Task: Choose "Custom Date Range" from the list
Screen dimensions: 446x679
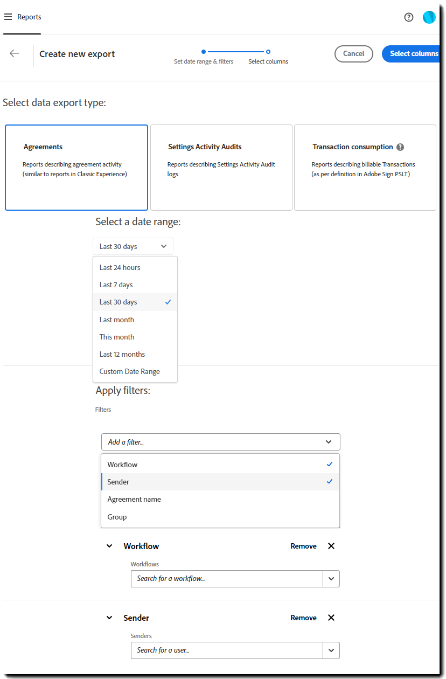Action: [129, 371]
